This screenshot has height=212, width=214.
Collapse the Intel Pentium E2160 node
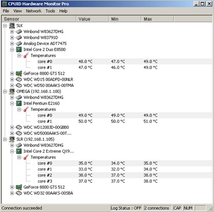(12, 103)
